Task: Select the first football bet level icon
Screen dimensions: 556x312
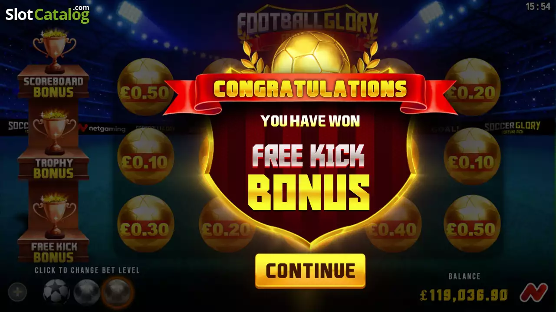Action: 56,292
